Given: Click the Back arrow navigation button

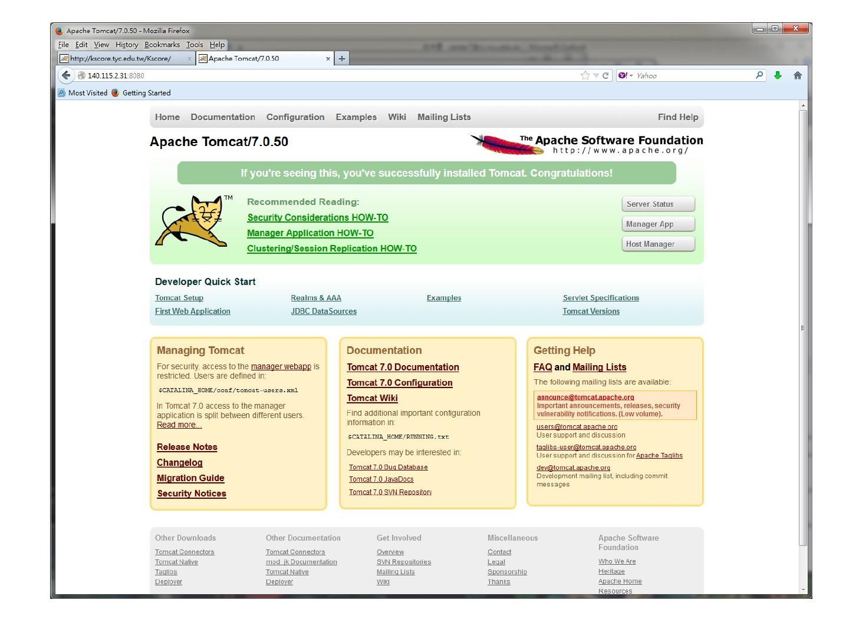Looking at the screenshot, I should tap(66, 75).
